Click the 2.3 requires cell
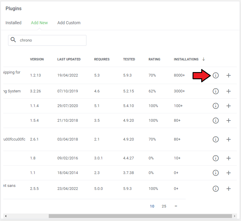 click(97, 173)
